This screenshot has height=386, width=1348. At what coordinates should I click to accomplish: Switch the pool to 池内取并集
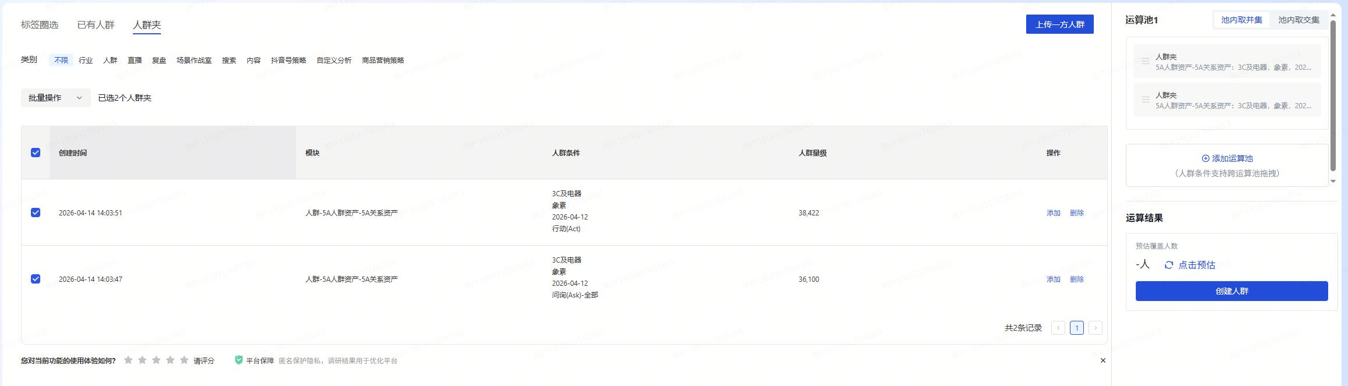pyautogui.click(x=1242, y=20)
